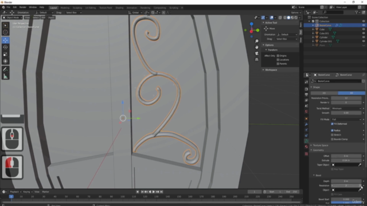367x206 pixels.
Task: Select the Annotate tool
Action: click(5, 69)
